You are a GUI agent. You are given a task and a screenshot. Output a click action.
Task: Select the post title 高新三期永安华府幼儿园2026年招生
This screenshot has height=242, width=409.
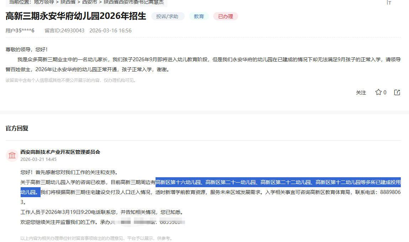75,16
